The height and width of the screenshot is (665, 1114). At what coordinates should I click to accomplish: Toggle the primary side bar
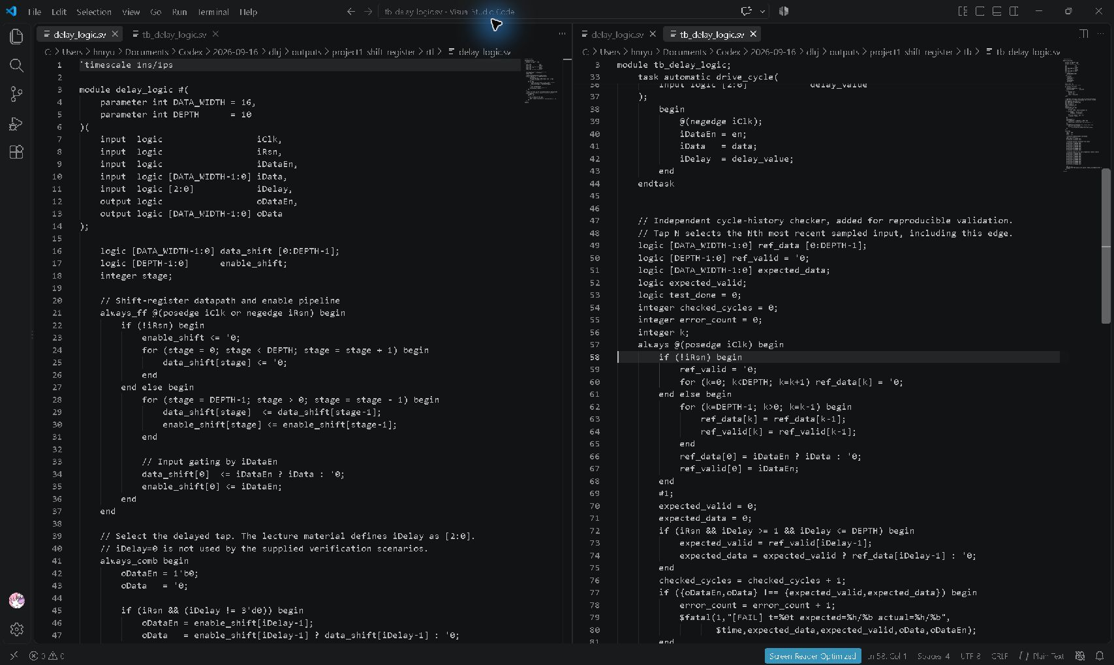[980, 11]
